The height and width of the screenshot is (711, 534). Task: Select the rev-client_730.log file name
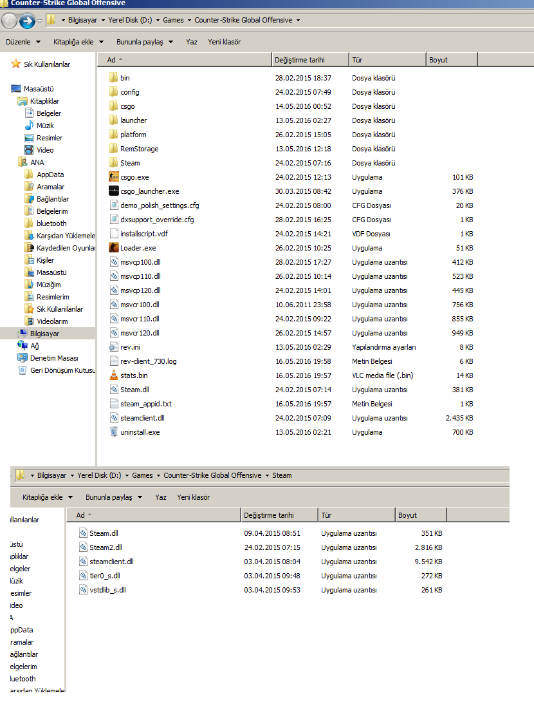click(x=149, y=361)
